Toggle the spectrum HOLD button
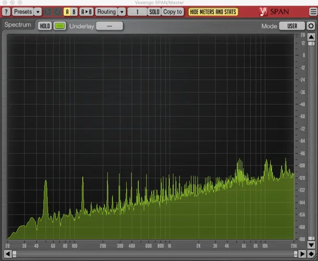This screenshot has width=318, height=261. [45, 26]
